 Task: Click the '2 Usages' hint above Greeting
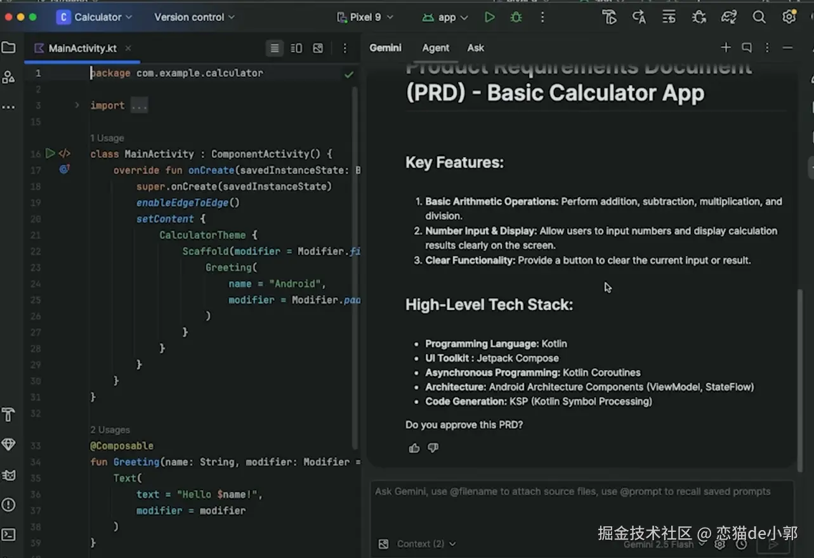pos(110,429)
